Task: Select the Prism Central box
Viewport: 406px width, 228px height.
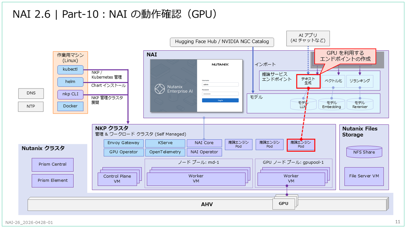Action: pos(52,164)
